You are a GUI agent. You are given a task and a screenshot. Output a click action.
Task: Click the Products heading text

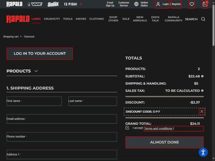19,71
